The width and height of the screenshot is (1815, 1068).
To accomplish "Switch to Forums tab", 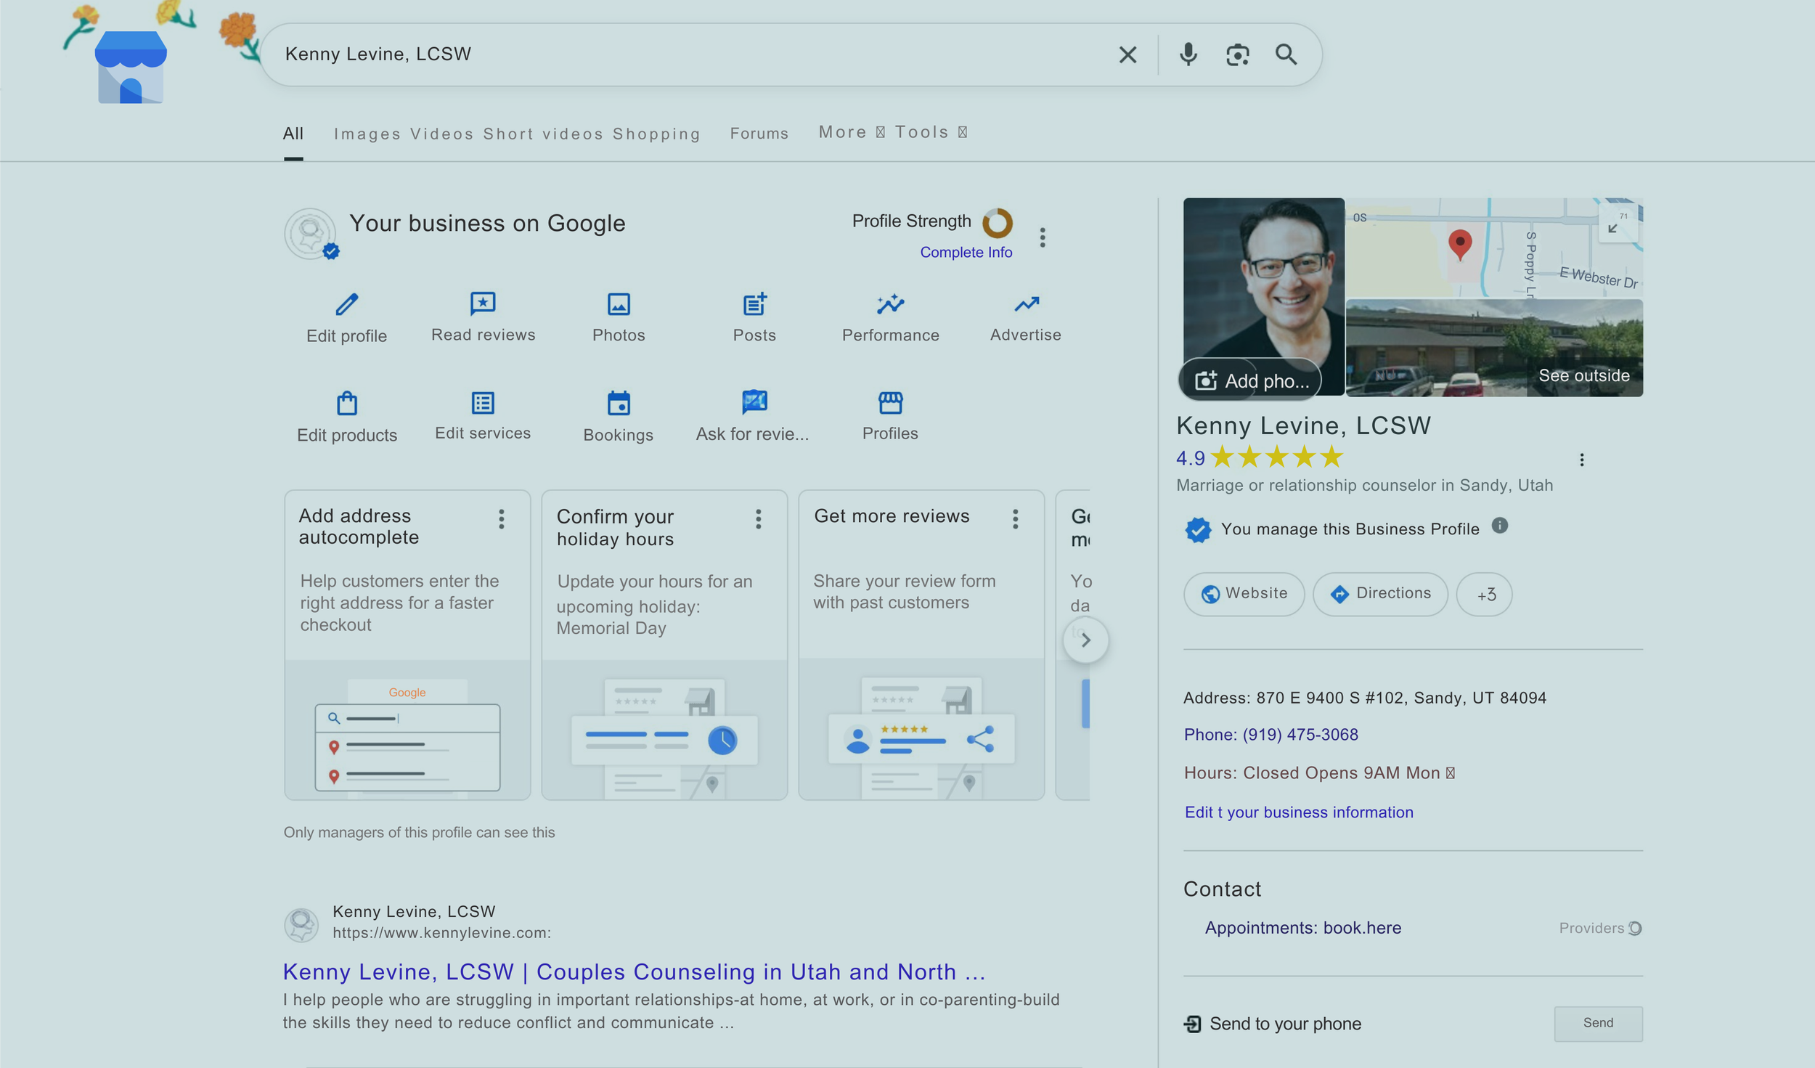I will click(x=759, y=134).
